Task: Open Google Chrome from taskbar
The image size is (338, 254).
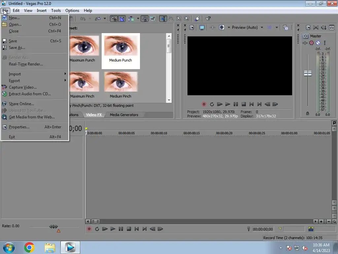Action: point(29,247)
